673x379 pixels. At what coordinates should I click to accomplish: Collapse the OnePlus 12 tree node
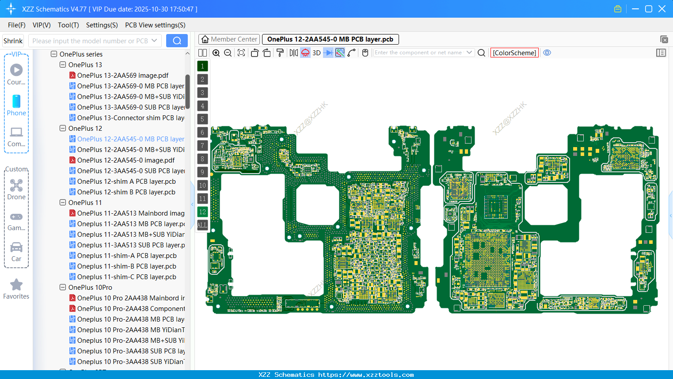(x=62, y=128)
